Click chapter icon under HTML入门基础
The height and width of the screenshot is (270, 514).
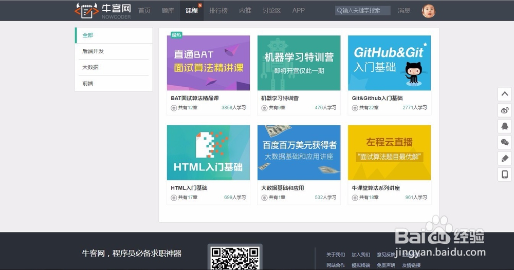(x=174, y=198)
